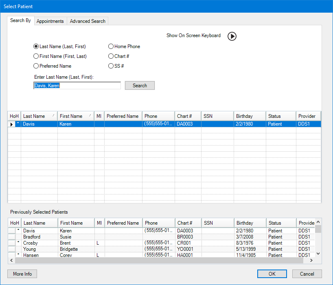Confirm selection with the OK button

[272, 274]
